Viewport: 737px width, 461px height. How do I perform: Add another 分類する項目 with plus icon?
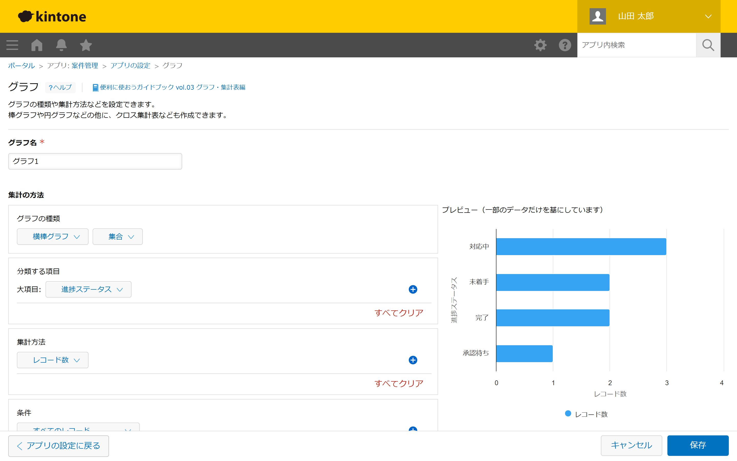413,289
